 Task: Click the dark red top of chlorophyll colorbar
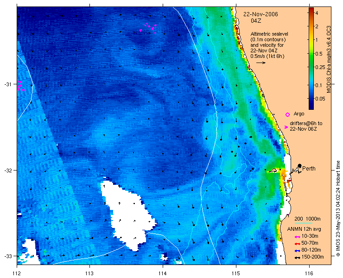pos(311,9)
